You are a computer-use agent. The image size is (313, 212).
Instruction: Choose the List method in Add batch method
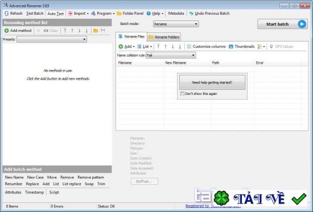56,184
